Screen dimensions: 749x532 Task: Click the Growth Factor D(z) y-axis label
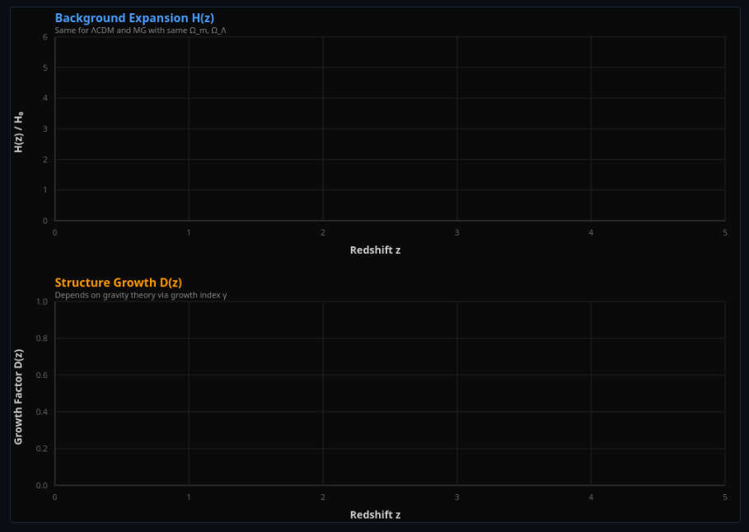click(x=19, y=397)
